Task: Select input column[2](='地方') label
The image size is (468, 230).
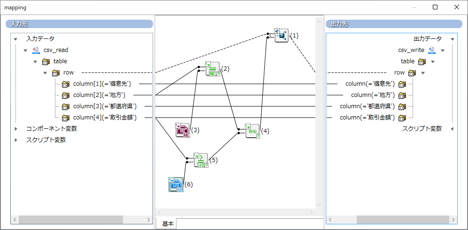Action: [x=99, y=96]
